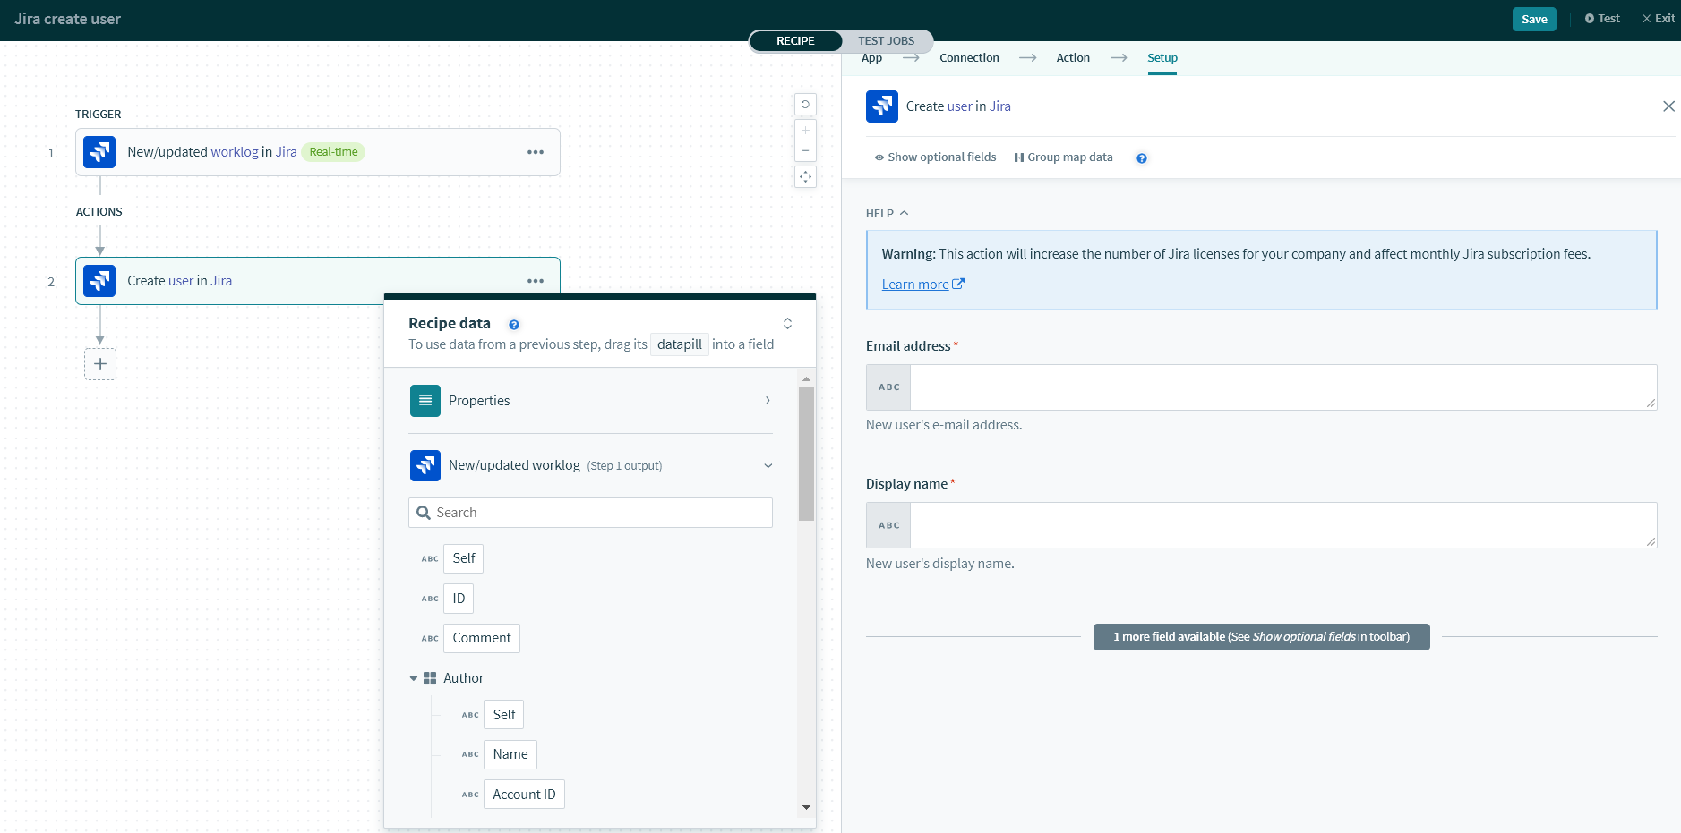Open the Action setup tab
This screenshot has height=833, width=1681.
(1072, 58)
